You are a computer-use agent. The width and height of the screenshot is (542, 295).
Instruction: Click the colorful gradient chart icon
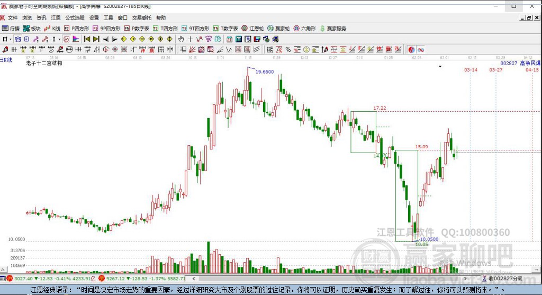pos(76,39)
